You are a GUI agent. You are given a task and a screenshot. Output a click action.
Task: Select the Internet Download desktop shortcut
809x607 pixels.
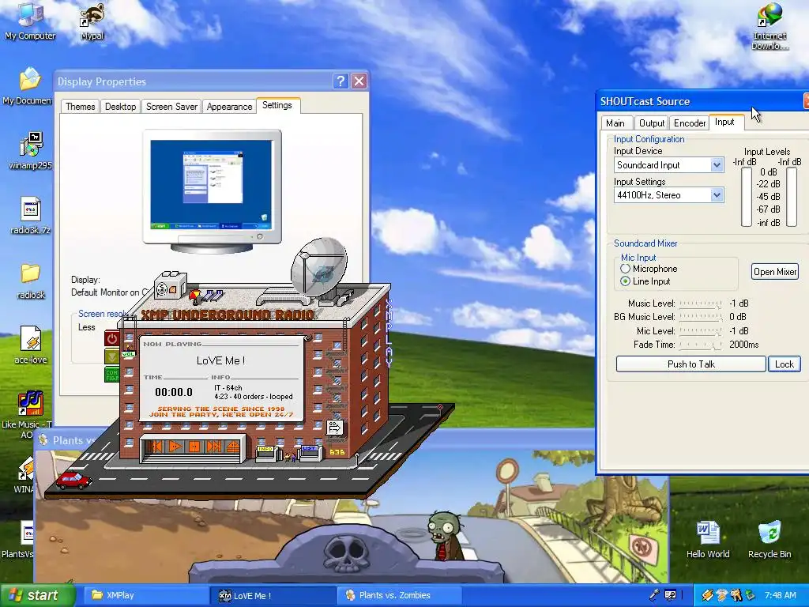[769, 27]
